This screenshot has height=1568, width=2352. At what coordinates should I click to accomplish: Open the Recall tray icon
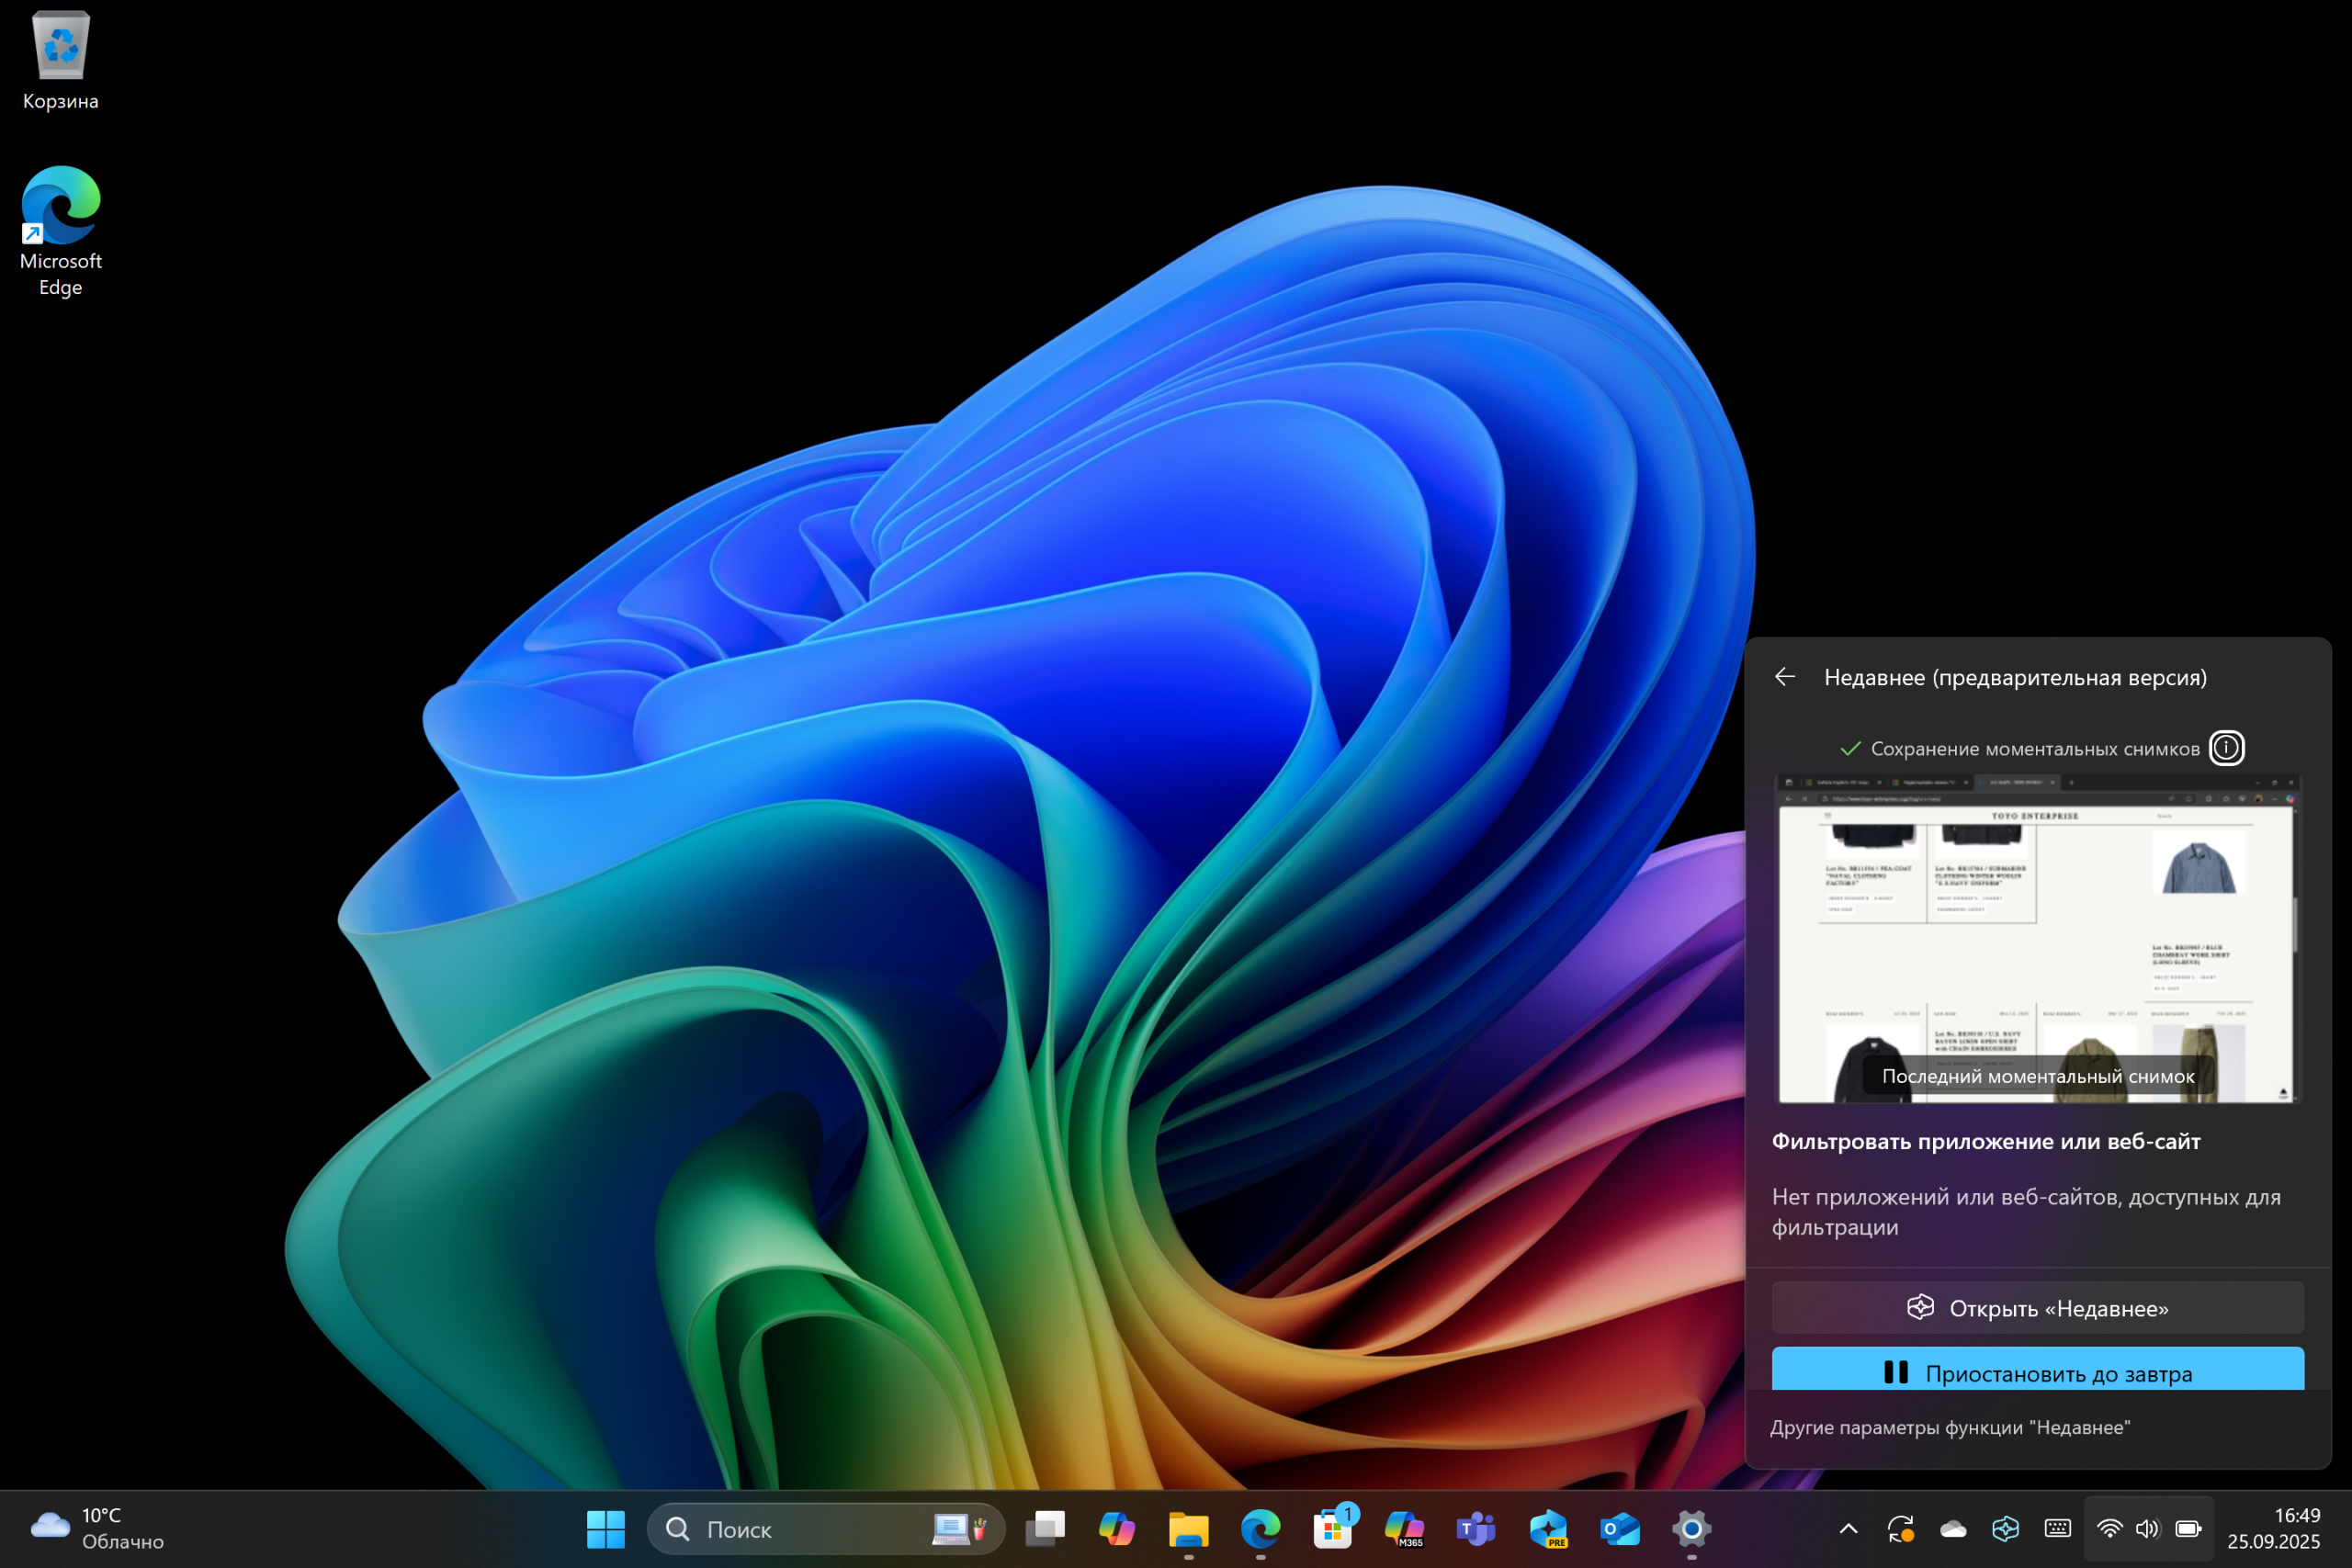pos(2005,1528)
